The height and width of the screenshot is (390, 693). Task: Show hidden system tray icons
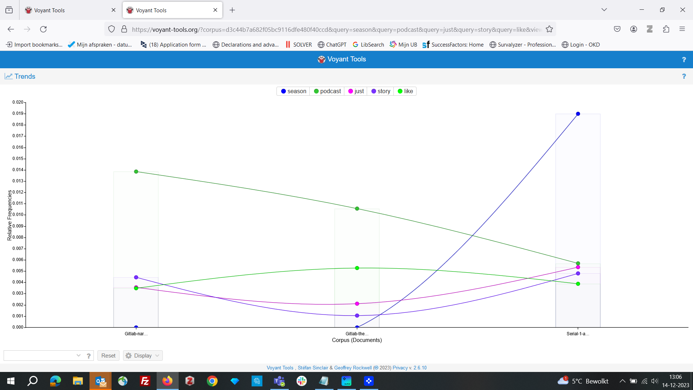pyautogui.click(x=623, y=381)
